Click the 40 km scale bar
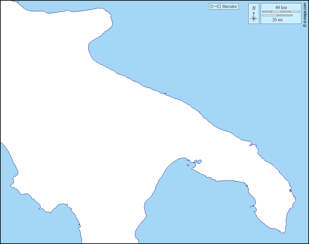This screenshot has width=309, height=244. 281,12
